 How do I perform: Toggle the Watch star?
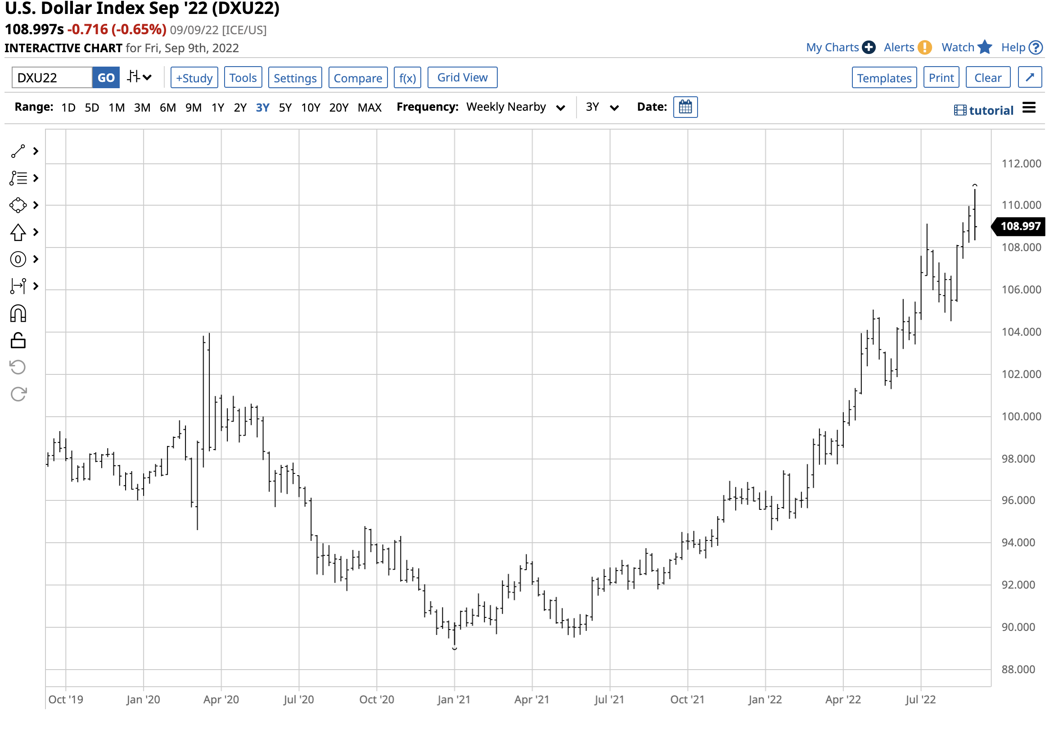point(985,48)
